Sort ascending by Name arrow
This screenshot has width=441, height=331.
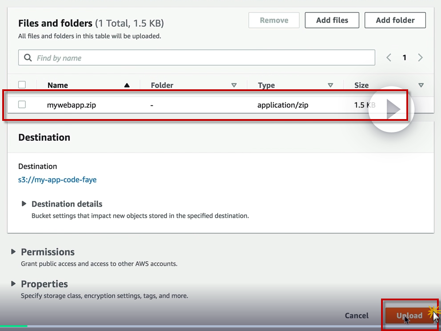click(x=127, y=85)
